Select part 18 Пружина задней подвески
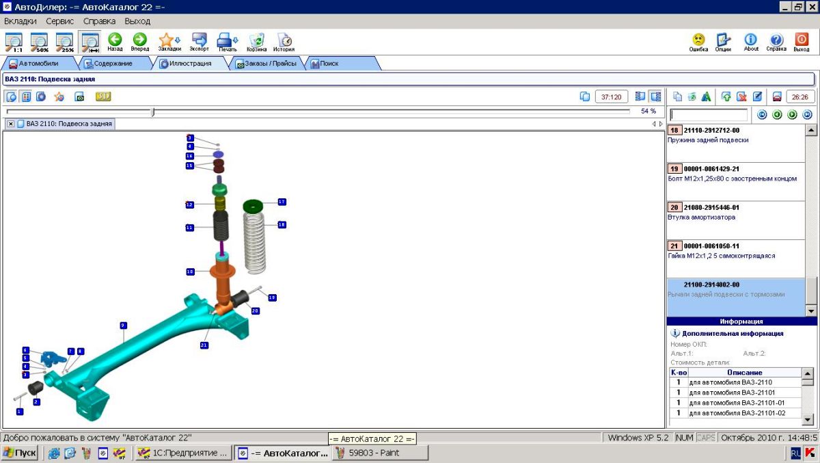This screenshot has height=463, width=820. pyautogui.click(x=735, y=143)
